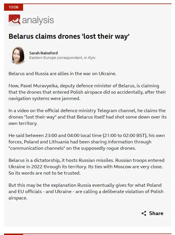The image size is (175, 235).
Task: Click the 10:08 timestamp badge
Action: click(x=14, y=7)
